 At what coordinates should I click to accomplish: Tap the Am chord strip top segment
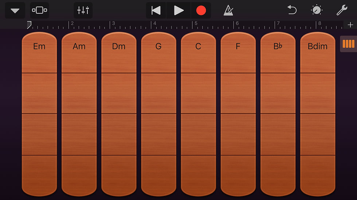pyautogui.click(x=79, y=53)
